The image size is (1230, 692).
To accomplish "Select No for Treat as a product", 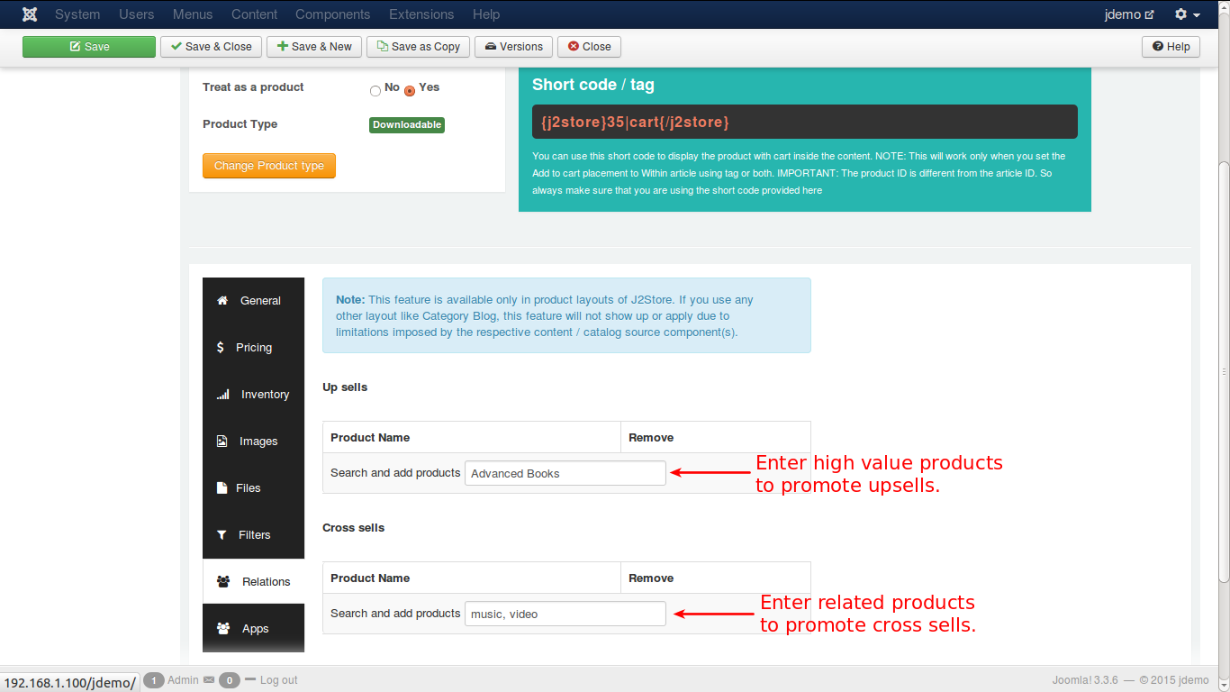I will click(375, 90).
